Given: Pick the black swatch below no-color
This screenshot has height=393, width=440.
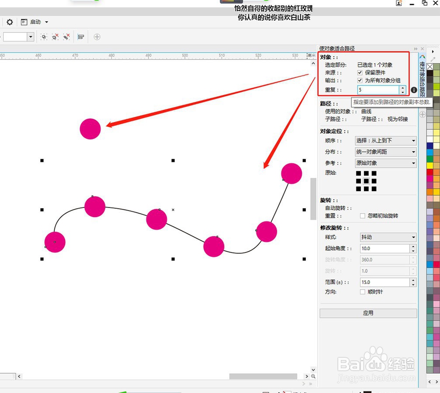Looking at the screenshot, I should point(429,73).
